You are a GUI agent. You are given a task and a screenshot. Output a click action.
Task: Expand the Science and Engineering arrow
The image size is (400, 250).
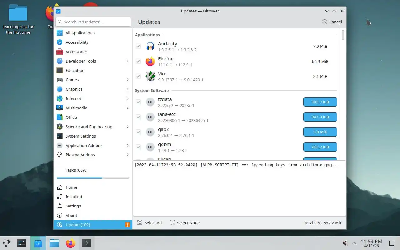click(x=127, y=127)
